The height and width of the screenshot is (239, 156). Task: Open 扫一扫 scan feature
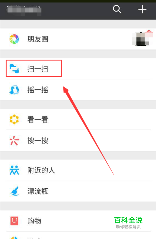(78, 69)
